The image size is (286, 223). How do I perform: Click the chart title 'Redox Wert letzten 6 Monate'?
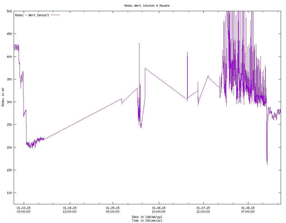[x=147, y=6]
